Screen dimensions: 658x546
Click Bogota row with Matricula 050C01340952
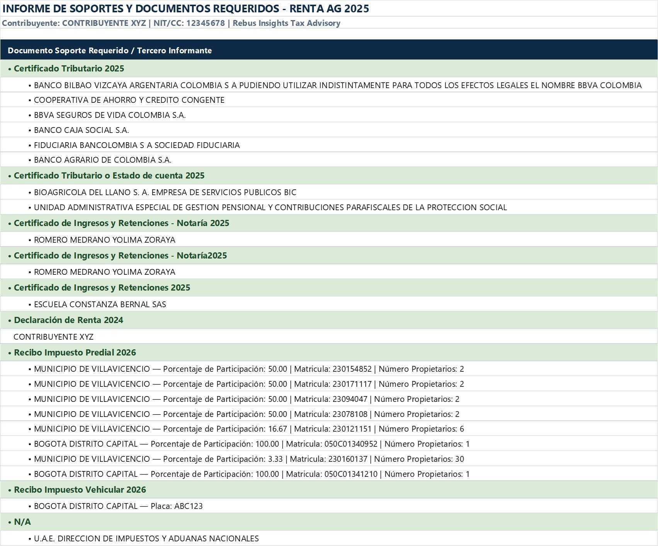(x=329, y=444)
